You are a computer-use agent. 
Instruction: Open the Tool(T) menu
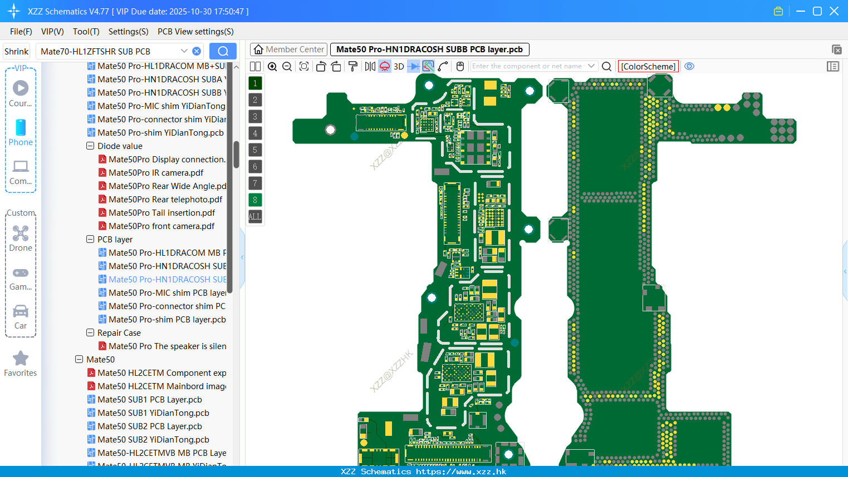point(86,32)
